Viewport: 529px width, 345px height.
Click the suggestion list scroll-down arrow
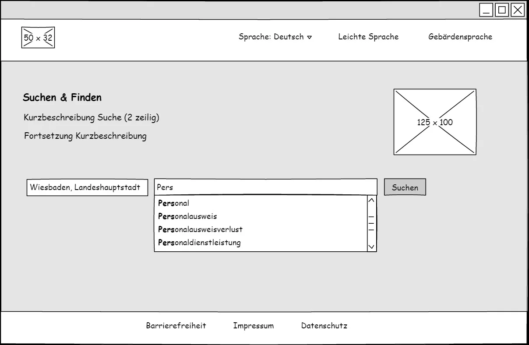371,247
